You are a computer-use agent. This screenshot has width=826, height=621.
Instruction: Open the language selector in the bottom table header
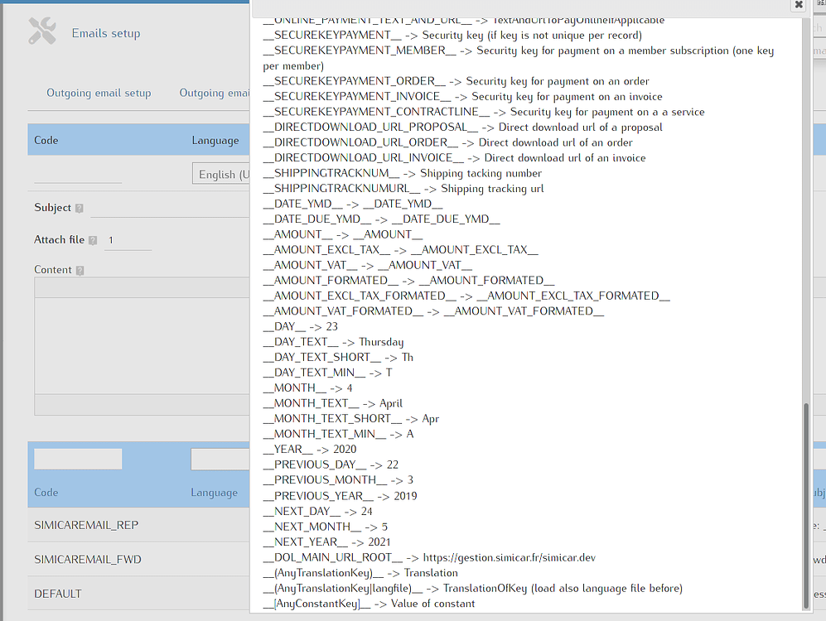pos(220,458)
